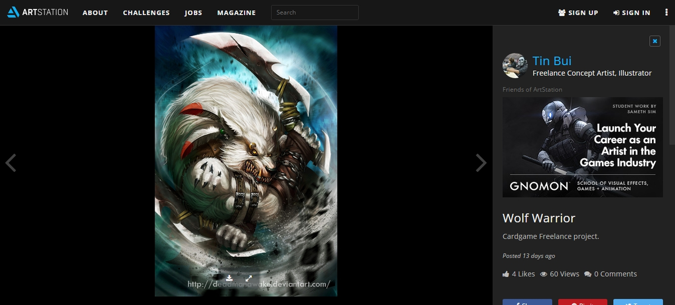Click the Gnomon school advertisement banner
Screen dimensions: 675x305
pyautogui.click(x=582, y=147)
